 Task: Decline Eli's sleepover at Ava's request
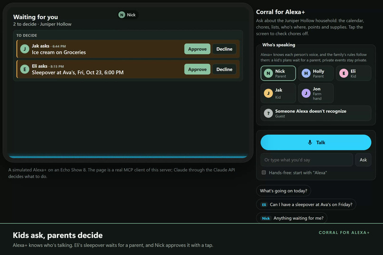[224, 69]
